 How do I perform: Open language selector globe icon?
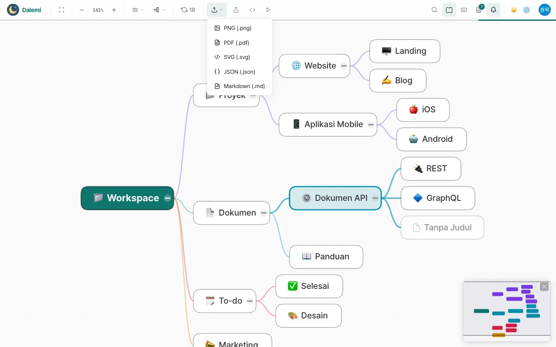(x=526, y=10)
